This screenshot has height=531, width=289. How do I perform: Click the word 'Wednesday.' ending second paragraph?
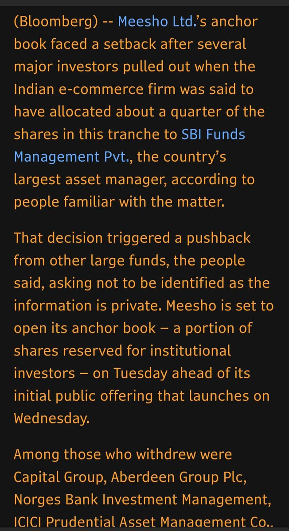click(x=51, y=418)
